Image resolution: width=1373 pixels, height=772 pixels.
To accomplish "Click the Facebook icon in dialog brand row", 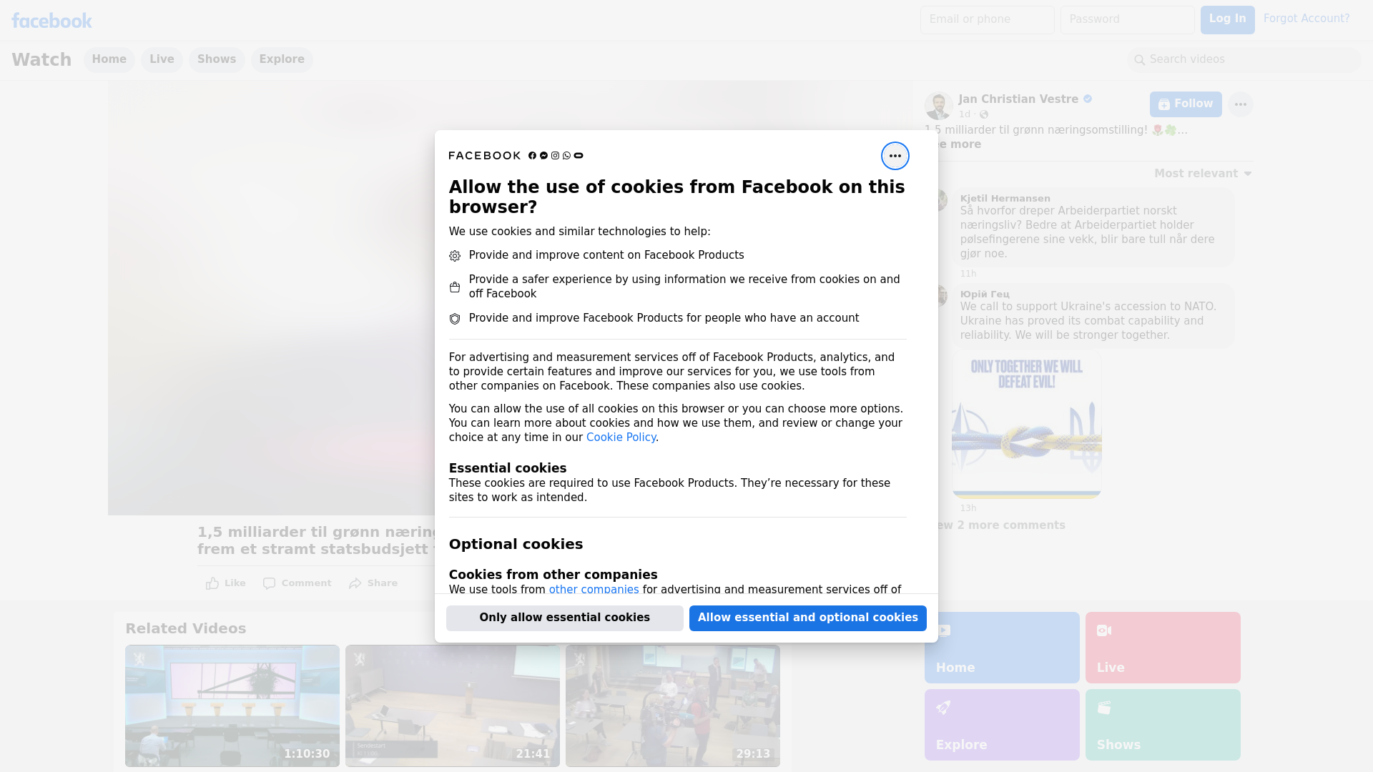I will [532, 156].
